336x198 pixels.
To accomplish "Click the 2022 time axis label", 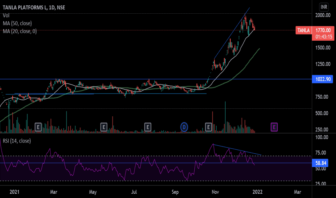I will pos(257,192).
